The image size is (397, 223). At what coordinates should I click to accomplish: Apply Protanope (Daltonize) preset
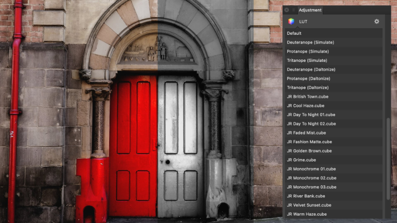click(333, 79)
